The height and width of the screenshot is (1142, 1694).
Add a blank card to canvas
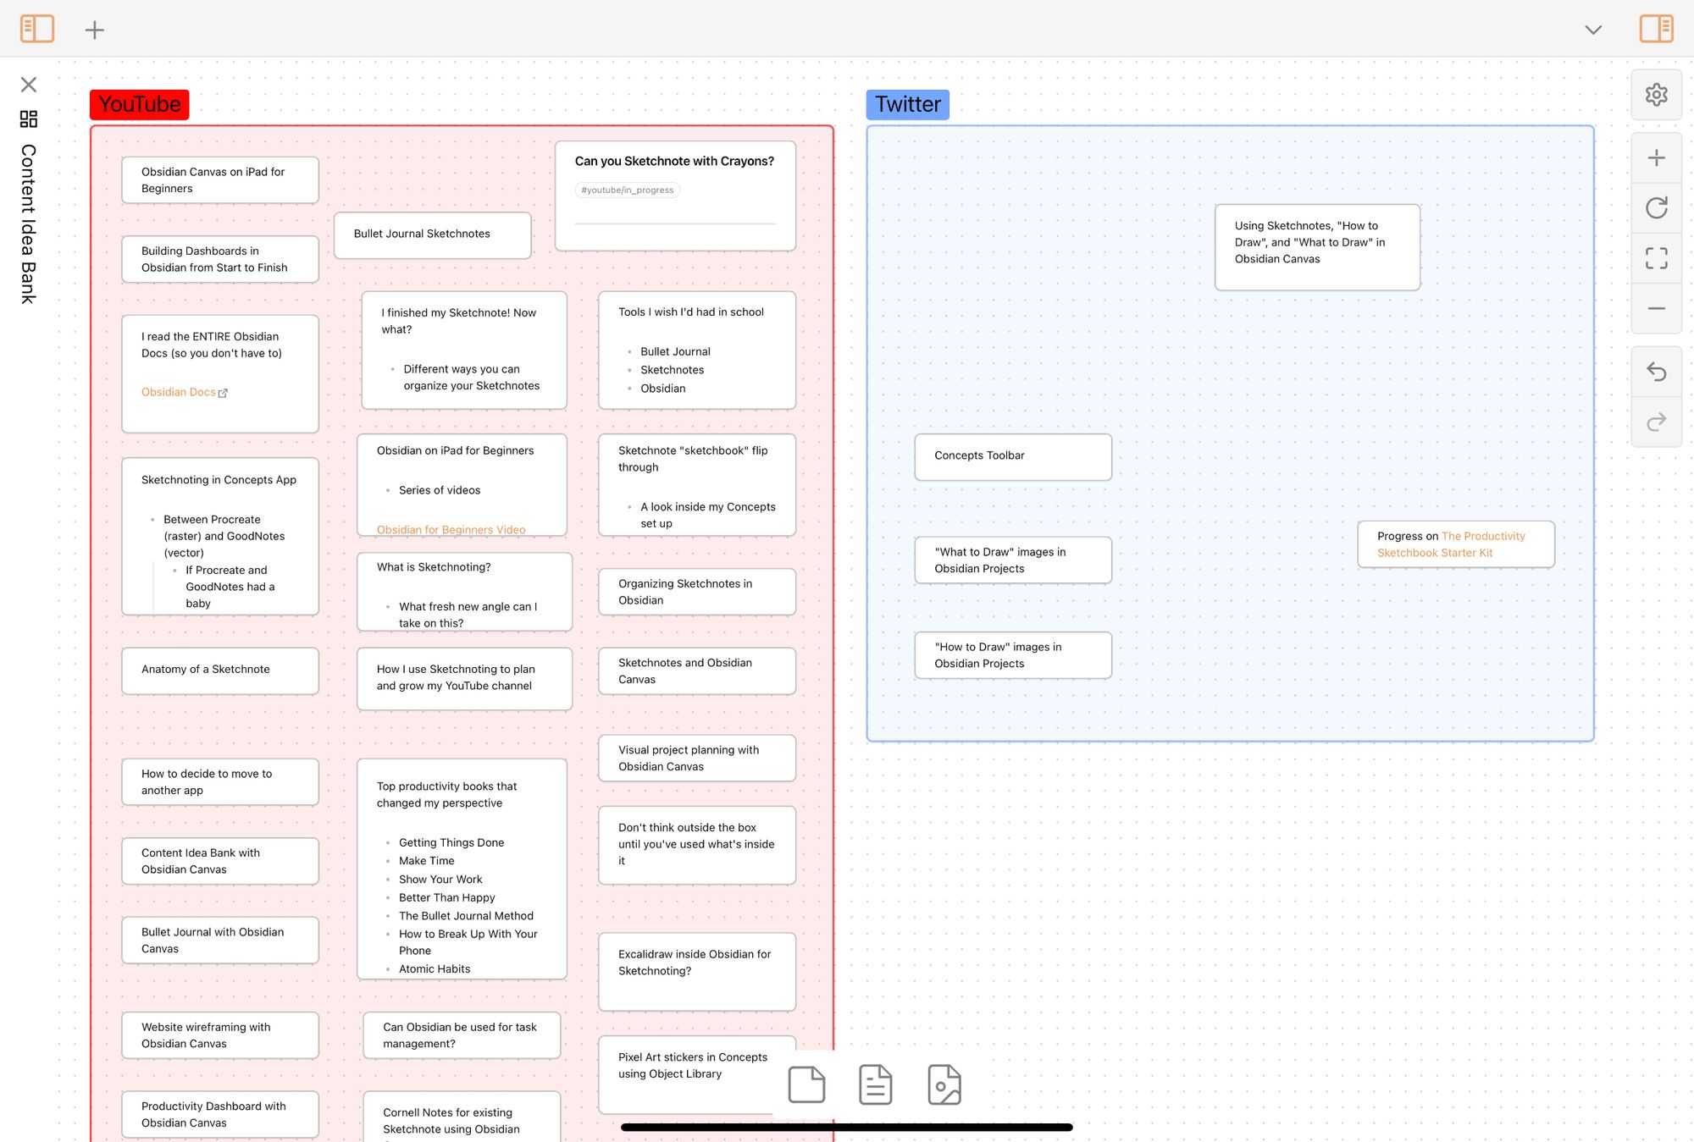click(x=806, y=1084)
